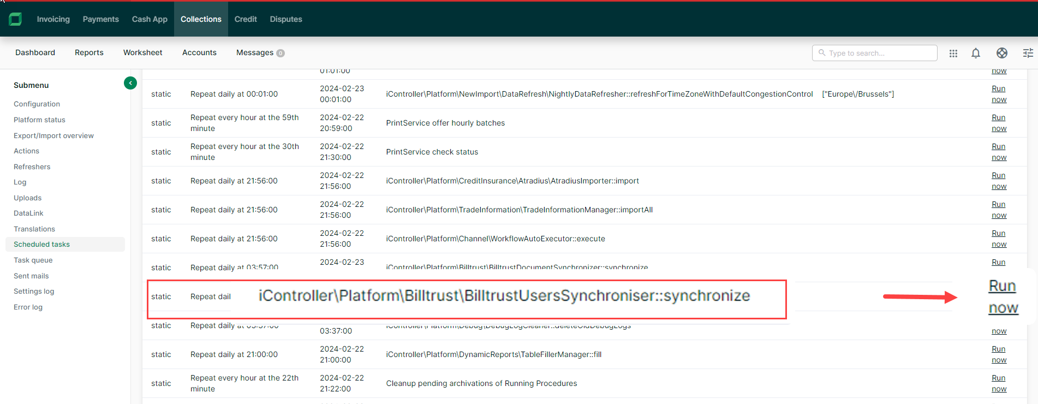Screen dimensions: 1038x404
Task: Select Error log in the submenu
Action: pyautogui.click(x=28, y=307)
